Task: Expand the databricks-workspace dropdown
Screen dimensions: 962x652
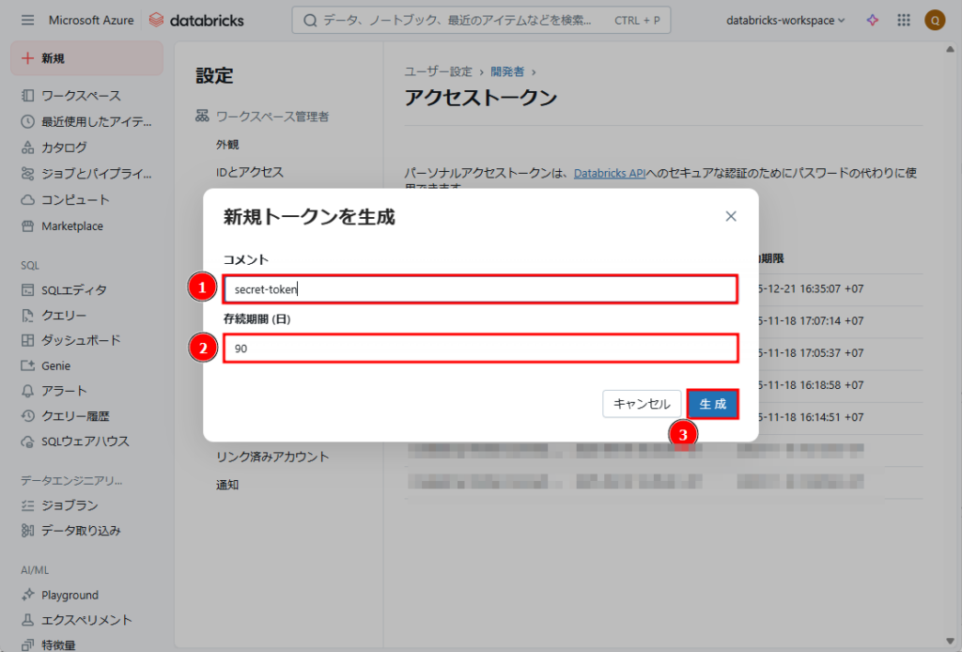Action: 785,20
